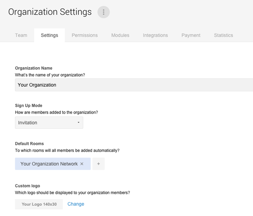Click the Your Logo 140x30 placeholder
The height and width of the screenshot is (216, 253).
click(39, 204)
